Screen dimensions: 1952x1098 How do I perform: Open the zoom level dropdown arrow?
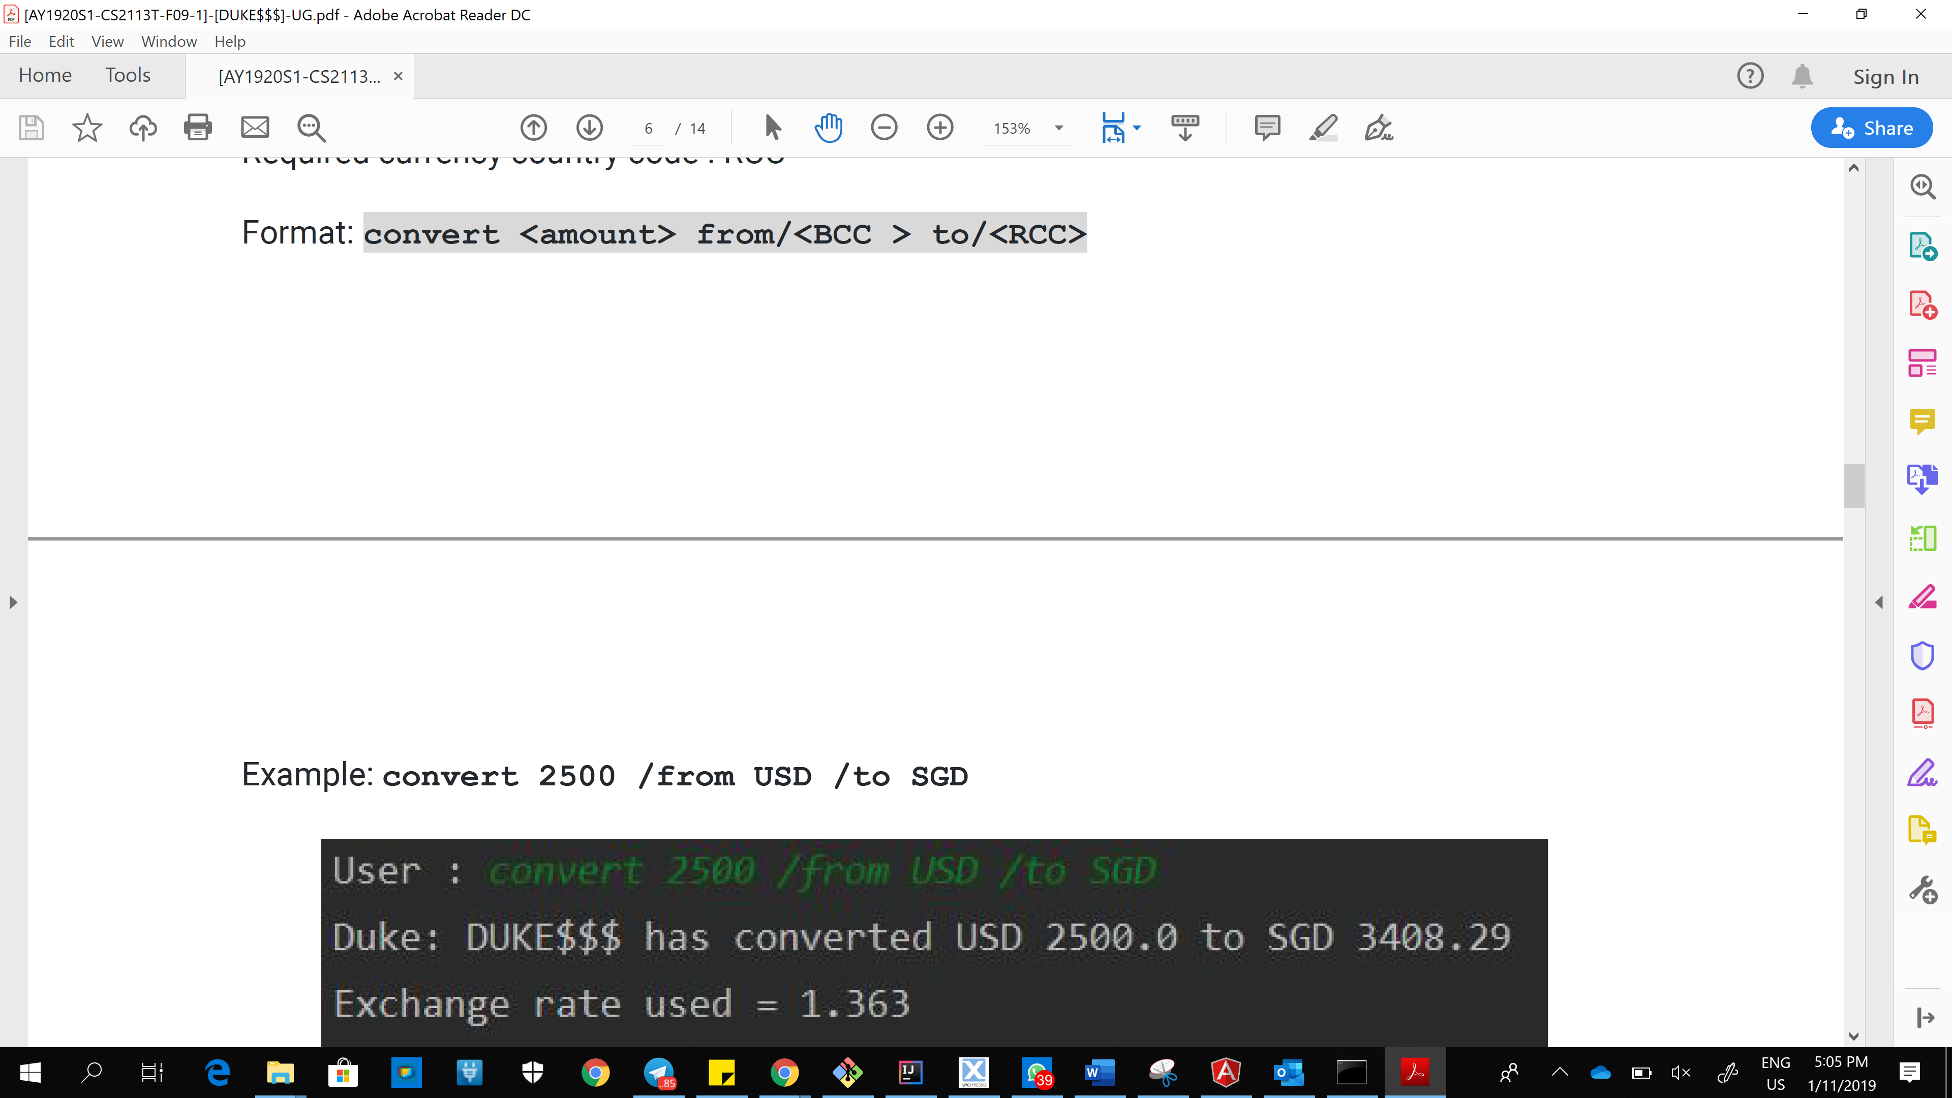tap(1058, 128)
